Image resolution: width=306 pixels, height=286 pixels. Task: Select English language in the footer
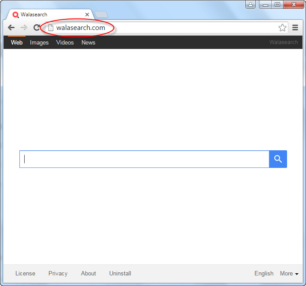click(x=264, y=273)
